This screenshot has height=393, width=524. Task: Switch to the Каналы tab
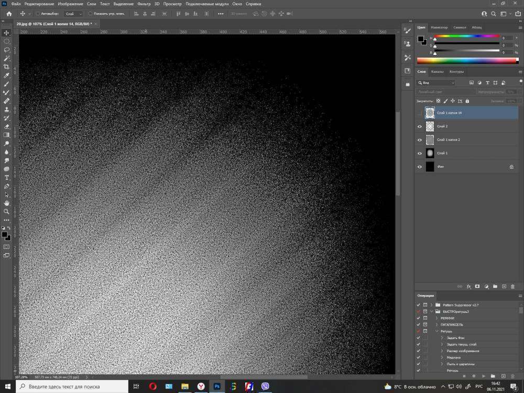point(437,72)
